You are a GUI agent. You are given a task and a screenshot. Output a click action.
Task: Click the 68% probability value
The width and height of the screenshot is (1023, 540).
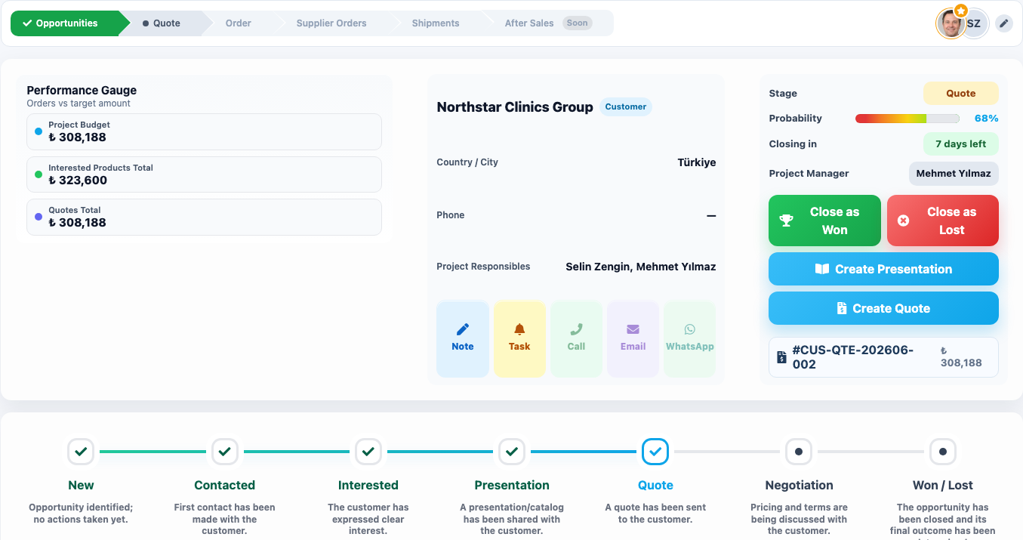[x=986, y=119]
